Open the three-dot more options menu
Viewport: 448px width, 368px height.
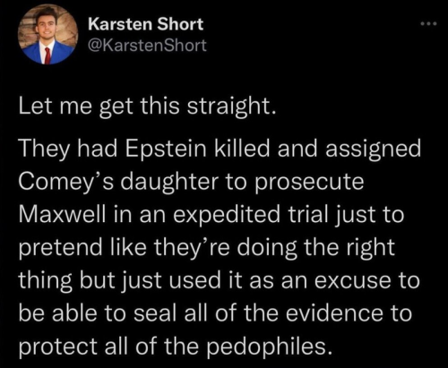[x=428, y=23]
